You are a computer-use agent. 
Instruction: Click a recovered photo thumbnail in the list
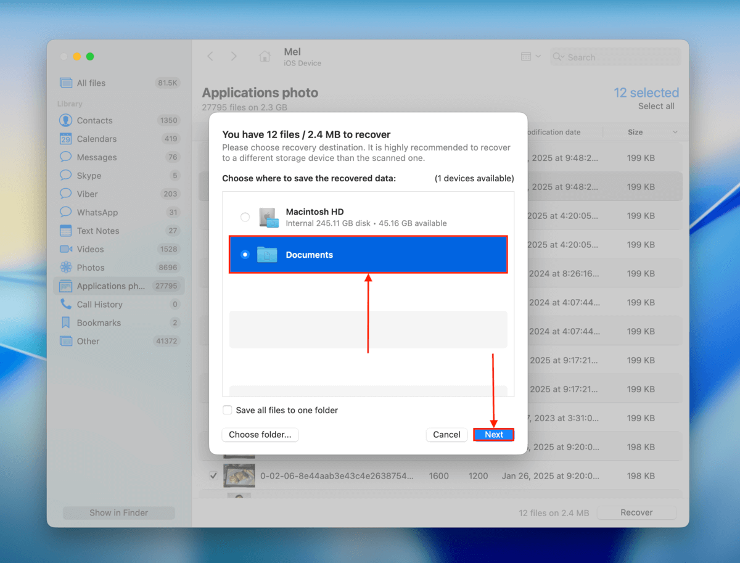[x=239, y=475]
